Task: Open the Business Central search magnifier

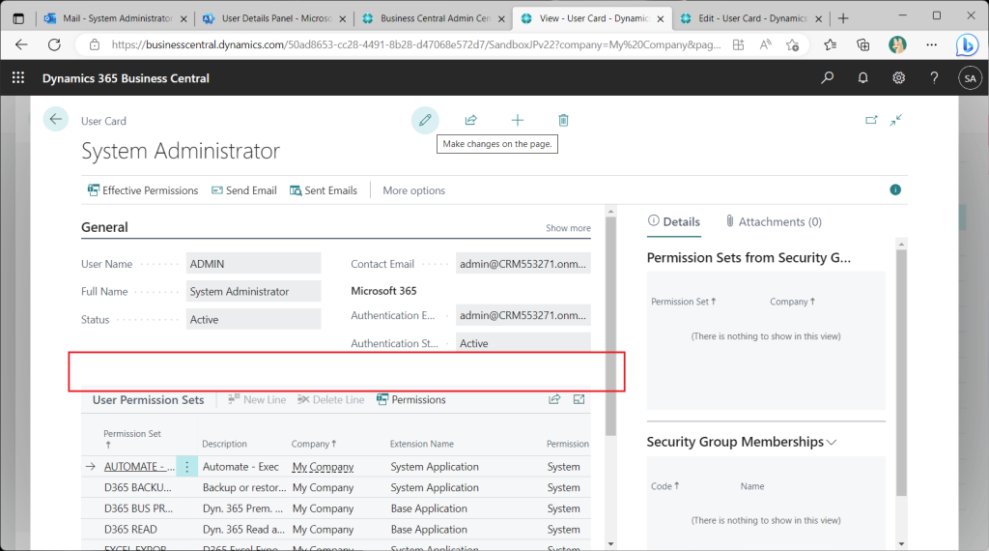Action: [827, 77]
